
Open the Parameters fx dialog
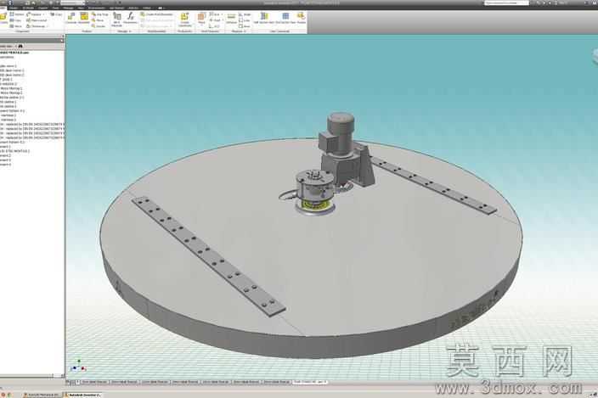click(x=131, y=18)
